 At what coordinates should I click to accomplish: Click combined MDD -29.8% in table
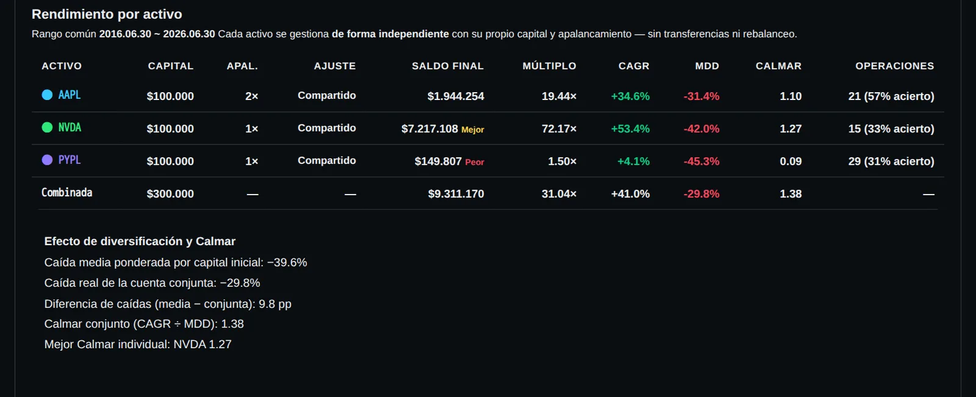(x=701, y=194)
